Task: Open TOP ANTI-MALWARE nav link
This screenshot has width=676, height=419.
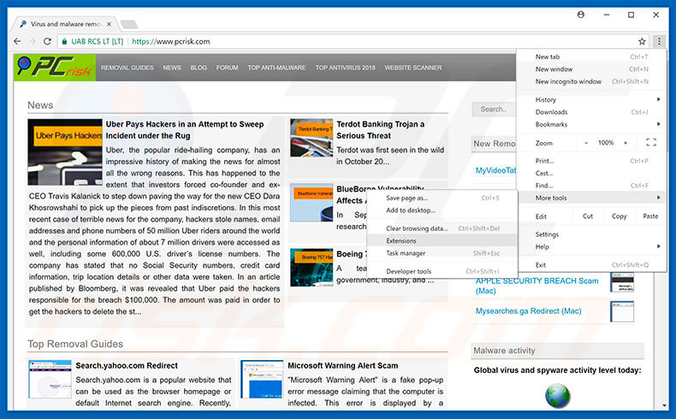Action: (x=276, y=68)
